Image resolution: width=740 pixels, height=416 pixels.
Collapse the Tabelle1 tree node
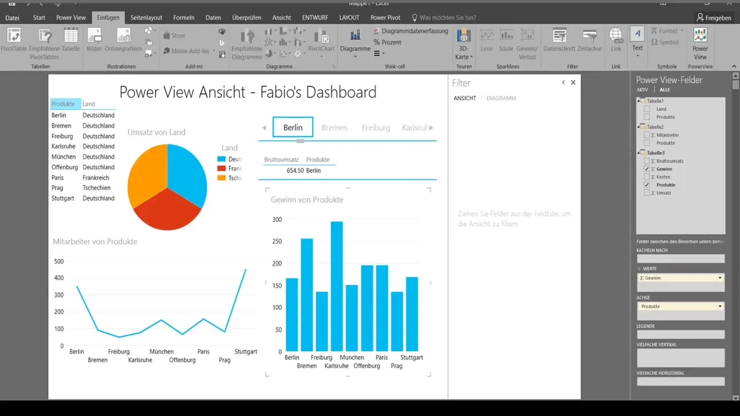pos(639,101)
